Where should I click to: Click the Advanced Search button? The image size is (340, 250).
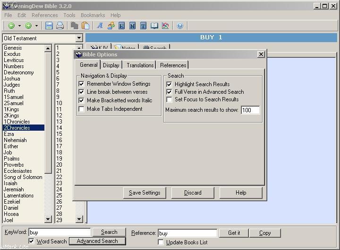pos(97,241)
